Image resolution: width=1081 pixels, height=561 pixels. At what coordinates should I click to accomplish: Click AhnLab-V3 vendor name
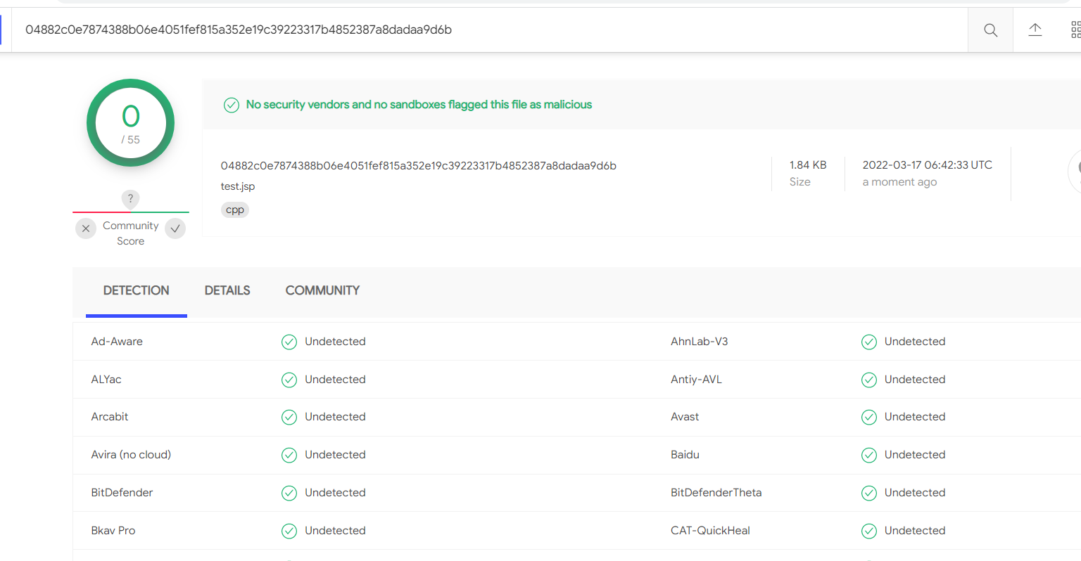[700, 342]
